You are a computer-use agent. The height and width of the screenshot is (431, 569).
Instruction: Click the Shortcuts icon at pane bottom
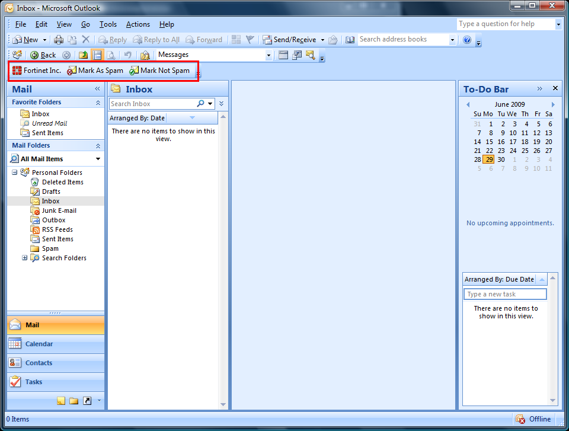[87, 401]
